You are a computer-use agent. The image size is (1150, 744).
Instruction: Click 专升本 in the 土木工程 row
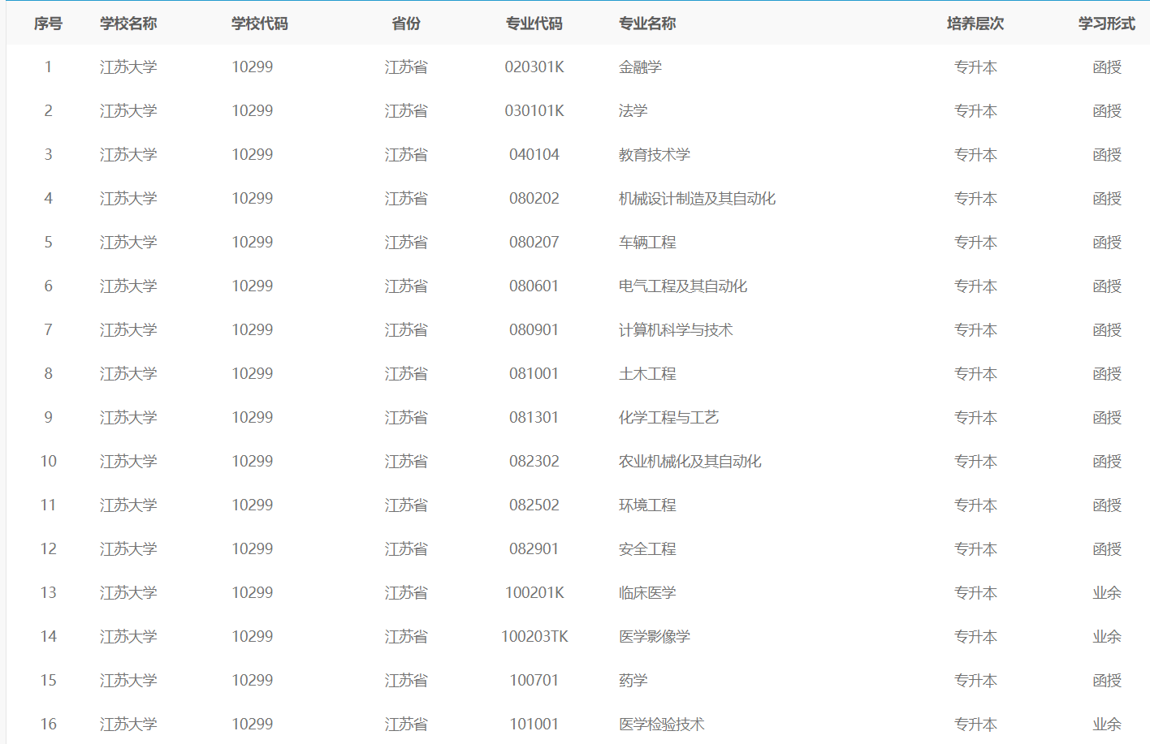click(975, 374)
